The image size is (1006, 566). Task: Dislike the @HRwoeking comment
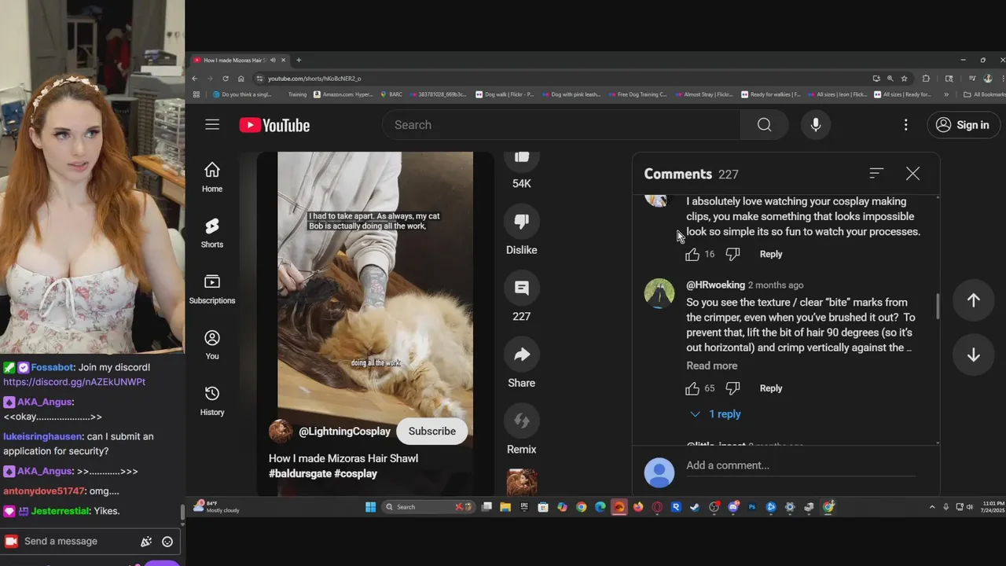732,388
